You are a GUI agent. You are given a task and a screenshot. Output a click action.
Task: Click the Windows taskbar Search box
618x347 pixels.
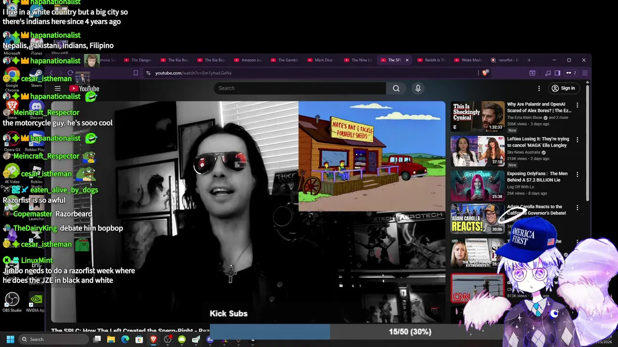[x=54, y=339]
